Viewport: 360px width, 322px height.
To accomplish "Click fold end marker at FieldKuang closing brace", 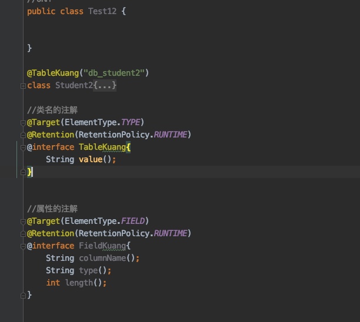I will (23, 296).
